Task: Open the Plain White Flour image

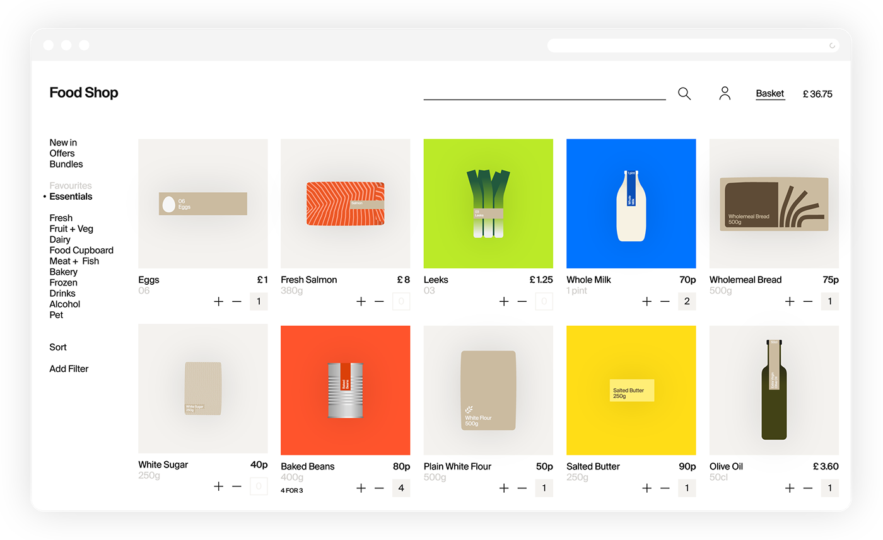Action: 488,390
